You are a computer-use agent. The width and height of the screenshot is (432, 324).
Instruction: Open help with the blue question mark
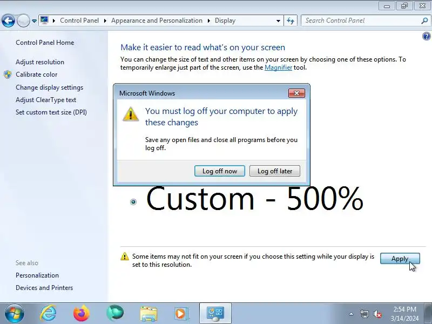point(426,36)
